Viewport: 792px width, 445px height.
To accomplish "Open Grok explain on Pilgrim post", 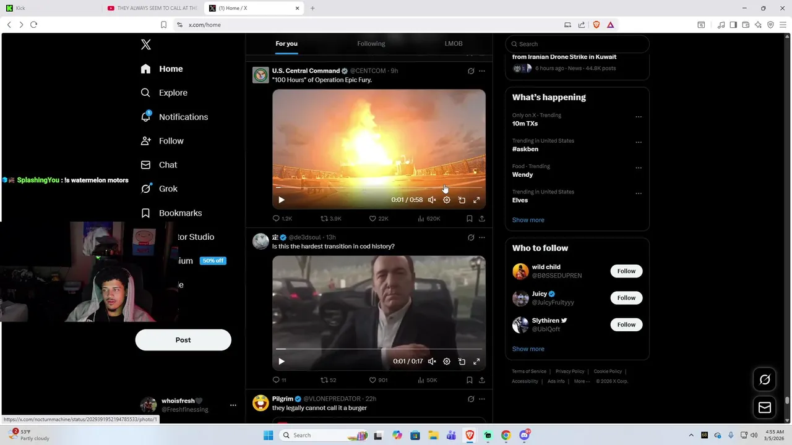I will (x=471, y=399).
